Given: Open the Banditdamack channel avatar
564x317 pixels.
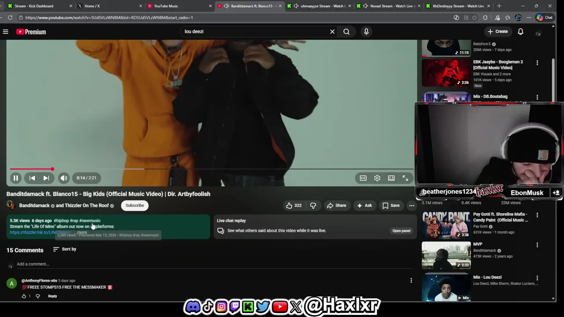Looking at the screenshot, I should [x=11, y=206].
